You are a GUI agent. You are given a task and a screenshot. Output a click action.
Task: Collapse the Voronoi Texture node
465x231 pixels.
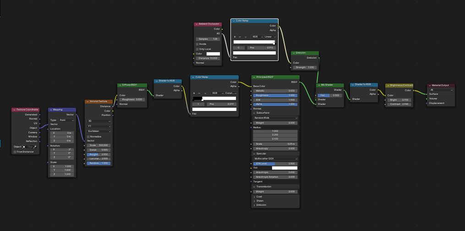pyautogui.click(x=87, y=101)
